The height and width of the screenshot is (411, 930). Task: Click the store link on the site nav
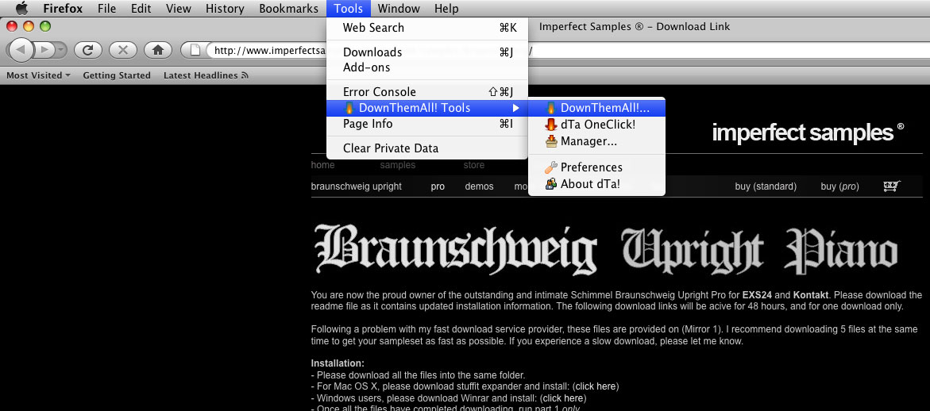point(473,164)
